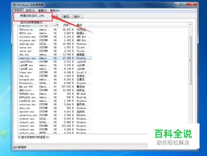Sort by the 内存 column header
The image size is (207, 156).
[67, 25]
